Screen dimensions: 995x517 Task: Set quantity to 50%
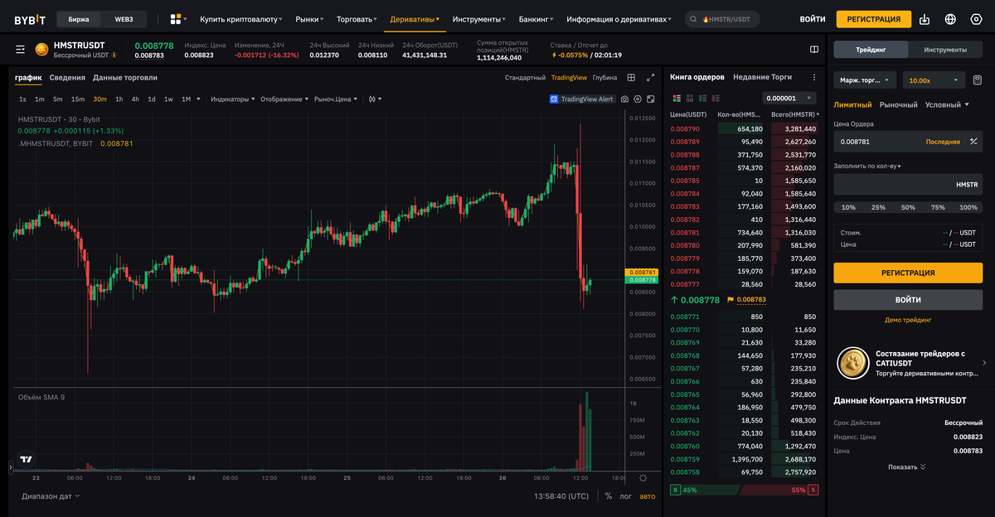[908, 207]
